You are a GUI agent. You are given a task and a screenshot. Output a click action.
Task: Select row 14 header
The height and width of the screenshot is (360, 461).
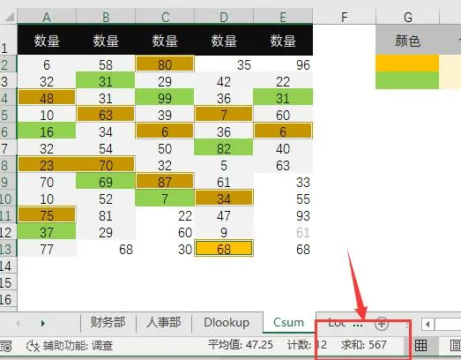(6, 266)
